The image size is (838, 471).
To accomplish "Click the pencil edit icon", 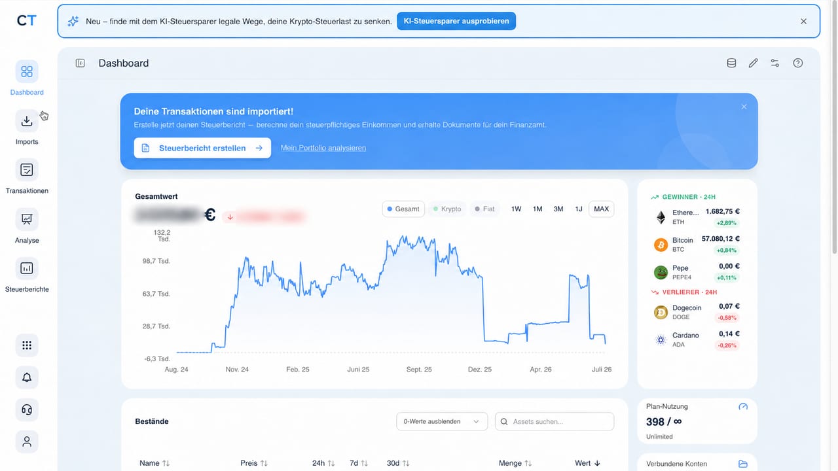I will coord(754,63).
